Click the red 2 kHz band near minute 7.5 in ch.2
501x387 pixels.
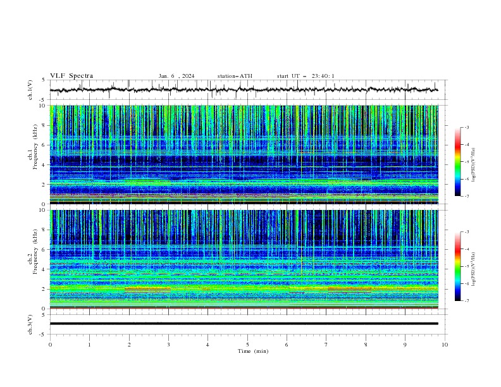350,289
